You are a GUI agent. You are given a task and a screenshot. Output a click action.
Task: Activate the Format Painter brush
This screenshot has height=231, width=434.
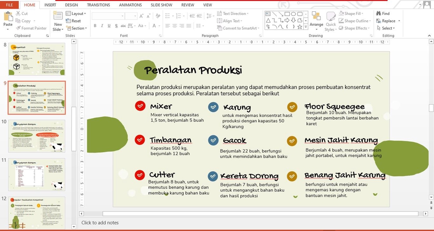pyautogui.click(x=31, y=28)
